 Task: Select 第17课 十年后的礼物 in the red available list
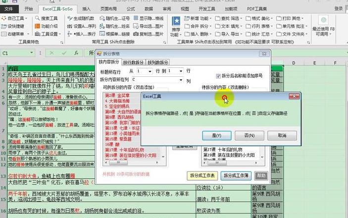click(125, 150)
